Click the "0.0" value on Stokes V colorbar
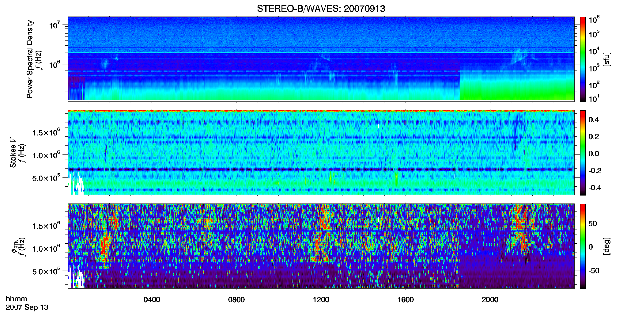Image resolution: width=642 pixels, height=331 pixels. point(594,154)
